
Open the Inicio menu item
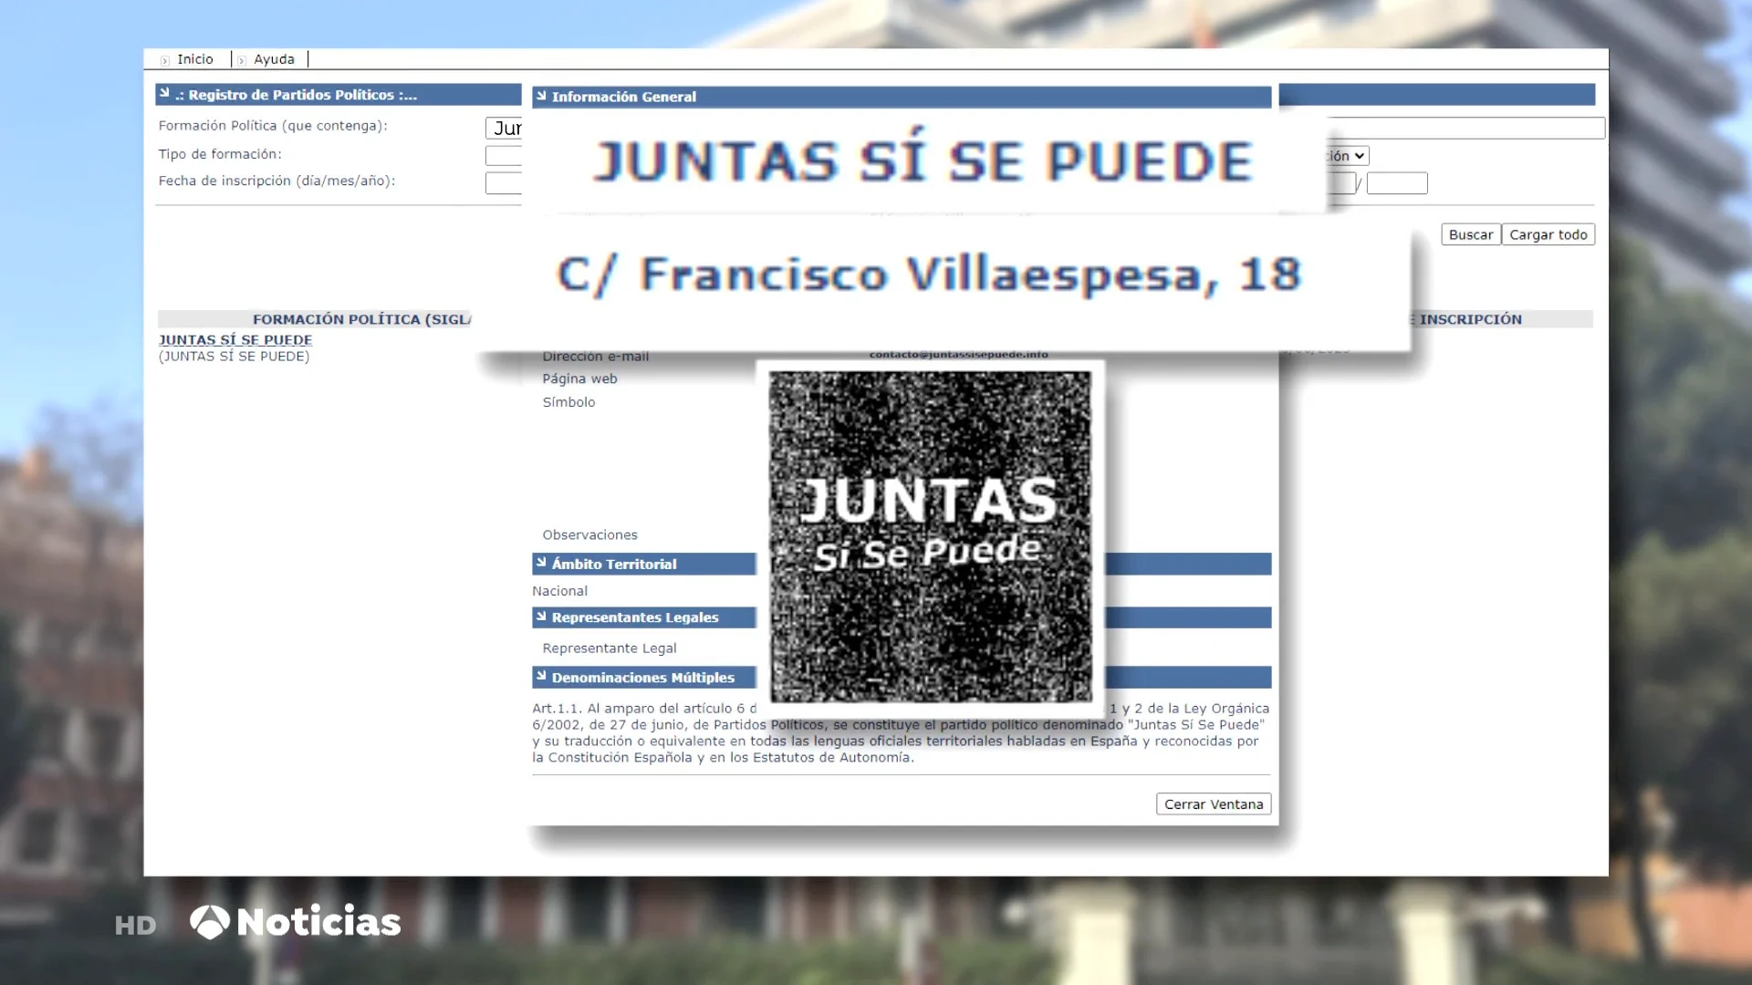click(194, 59)
